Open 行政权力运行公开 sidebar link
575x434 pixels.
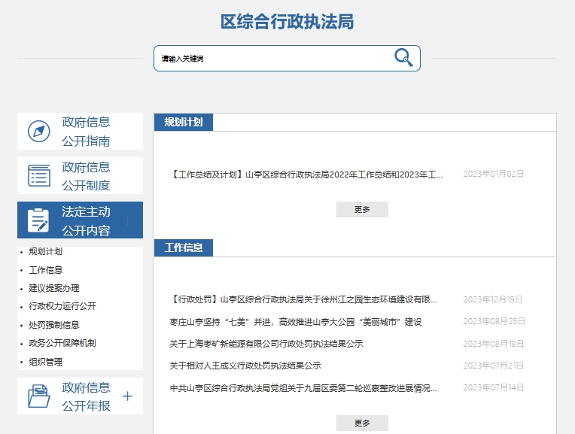pos(62,306)
